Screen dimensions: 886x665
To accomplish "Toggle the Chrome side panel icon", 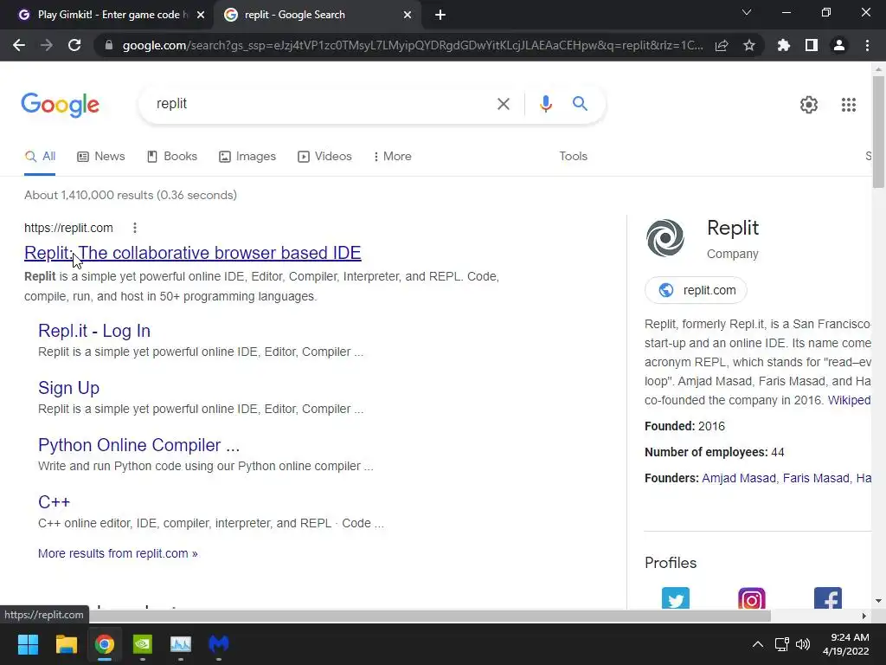I will (812, 45).
